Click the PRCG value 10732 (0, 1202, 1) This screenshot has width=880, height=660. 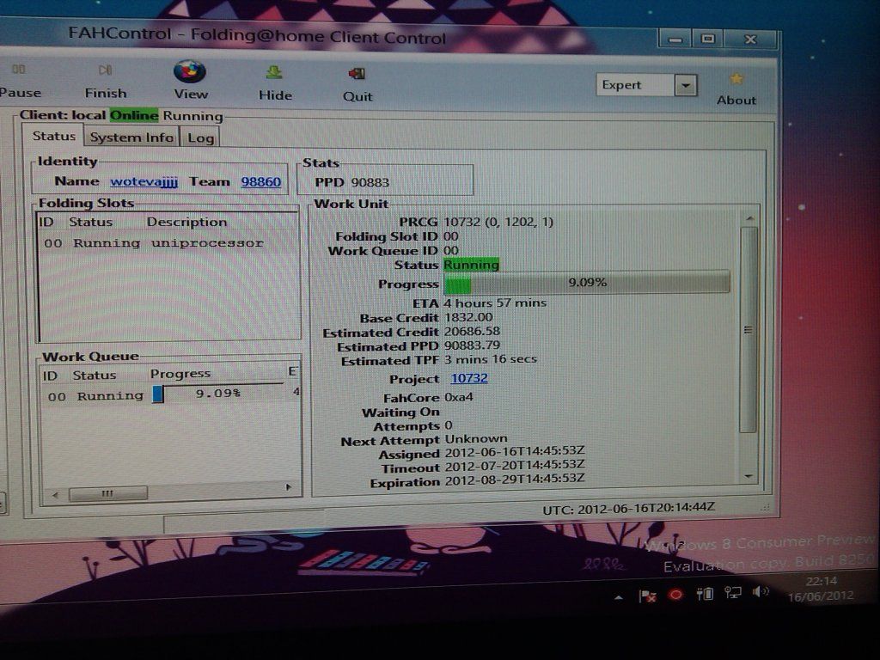pyautogui.click(x=498, y=222)
